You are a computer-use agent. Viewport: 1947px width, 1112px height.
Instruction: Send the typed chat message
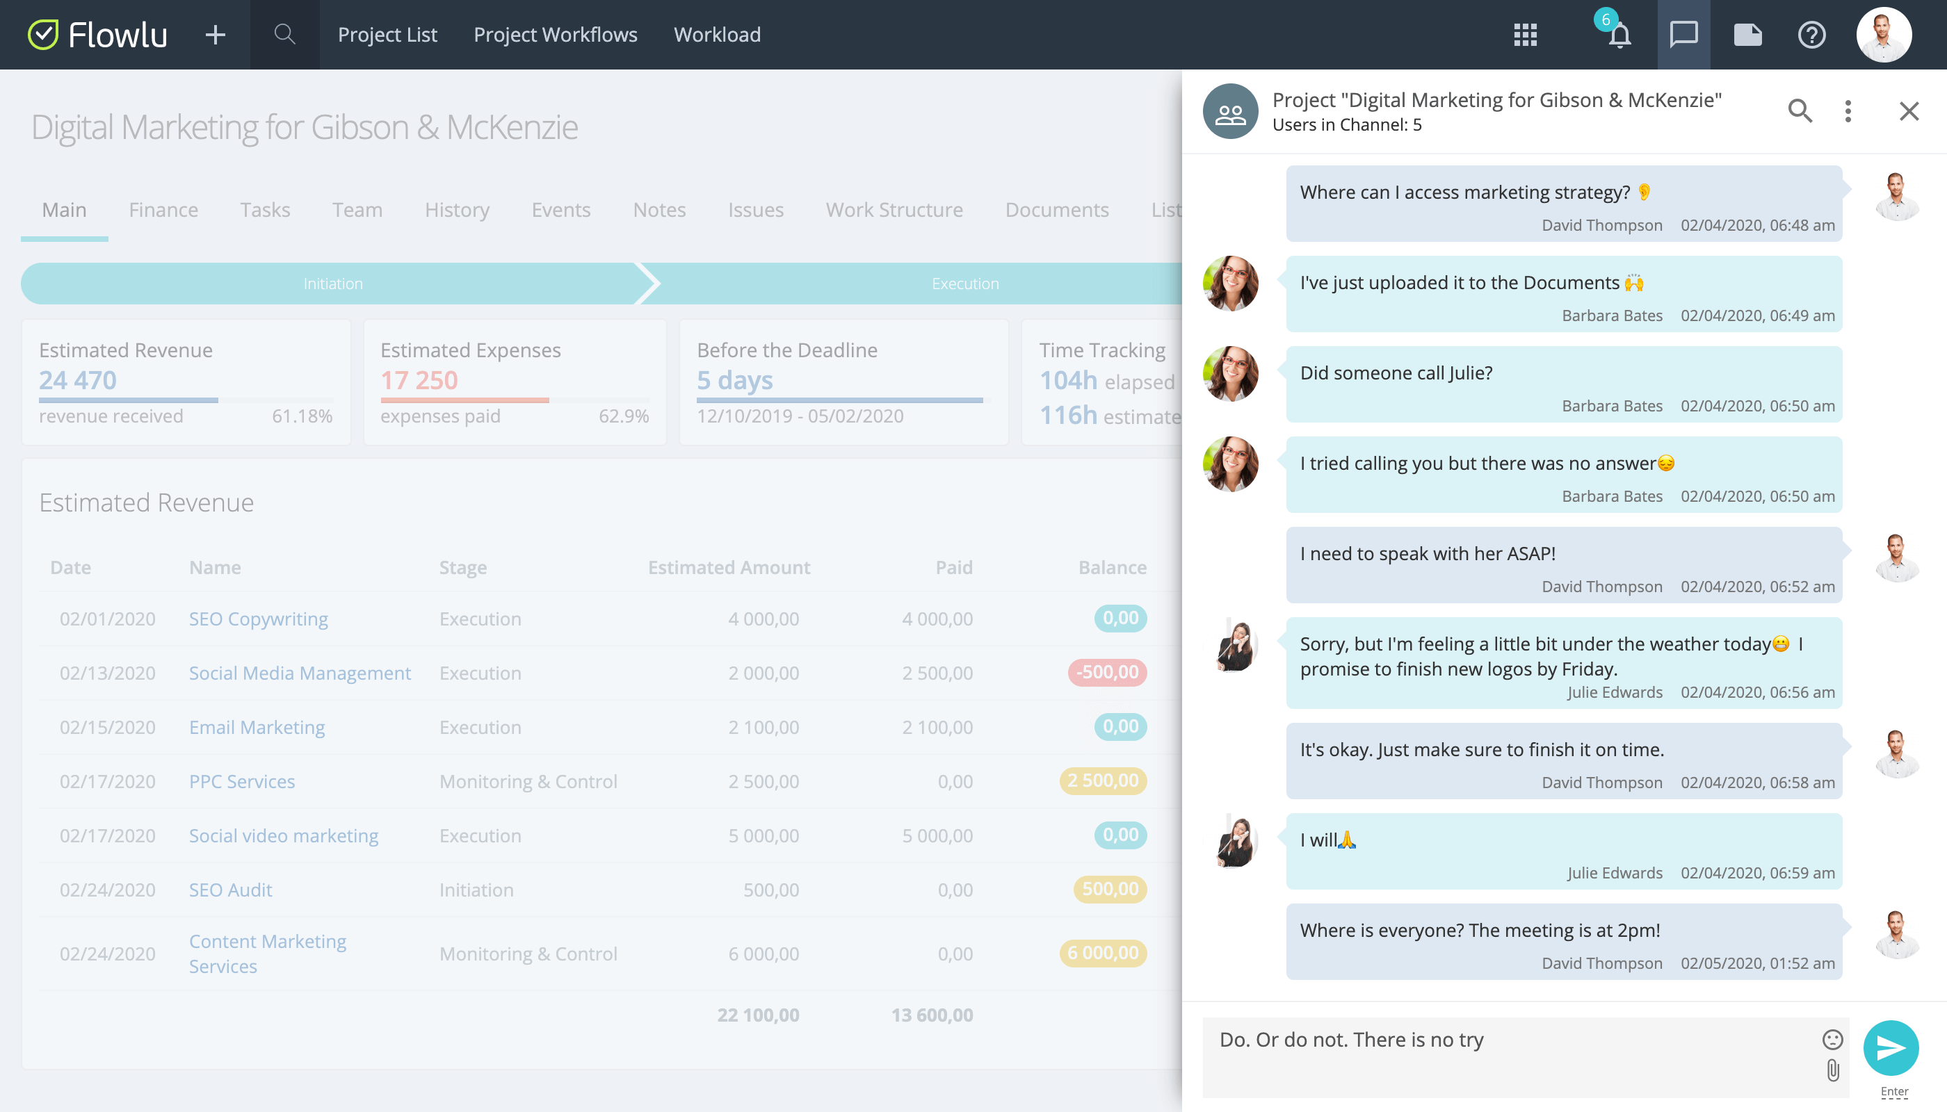(x=1893, y=1049)
